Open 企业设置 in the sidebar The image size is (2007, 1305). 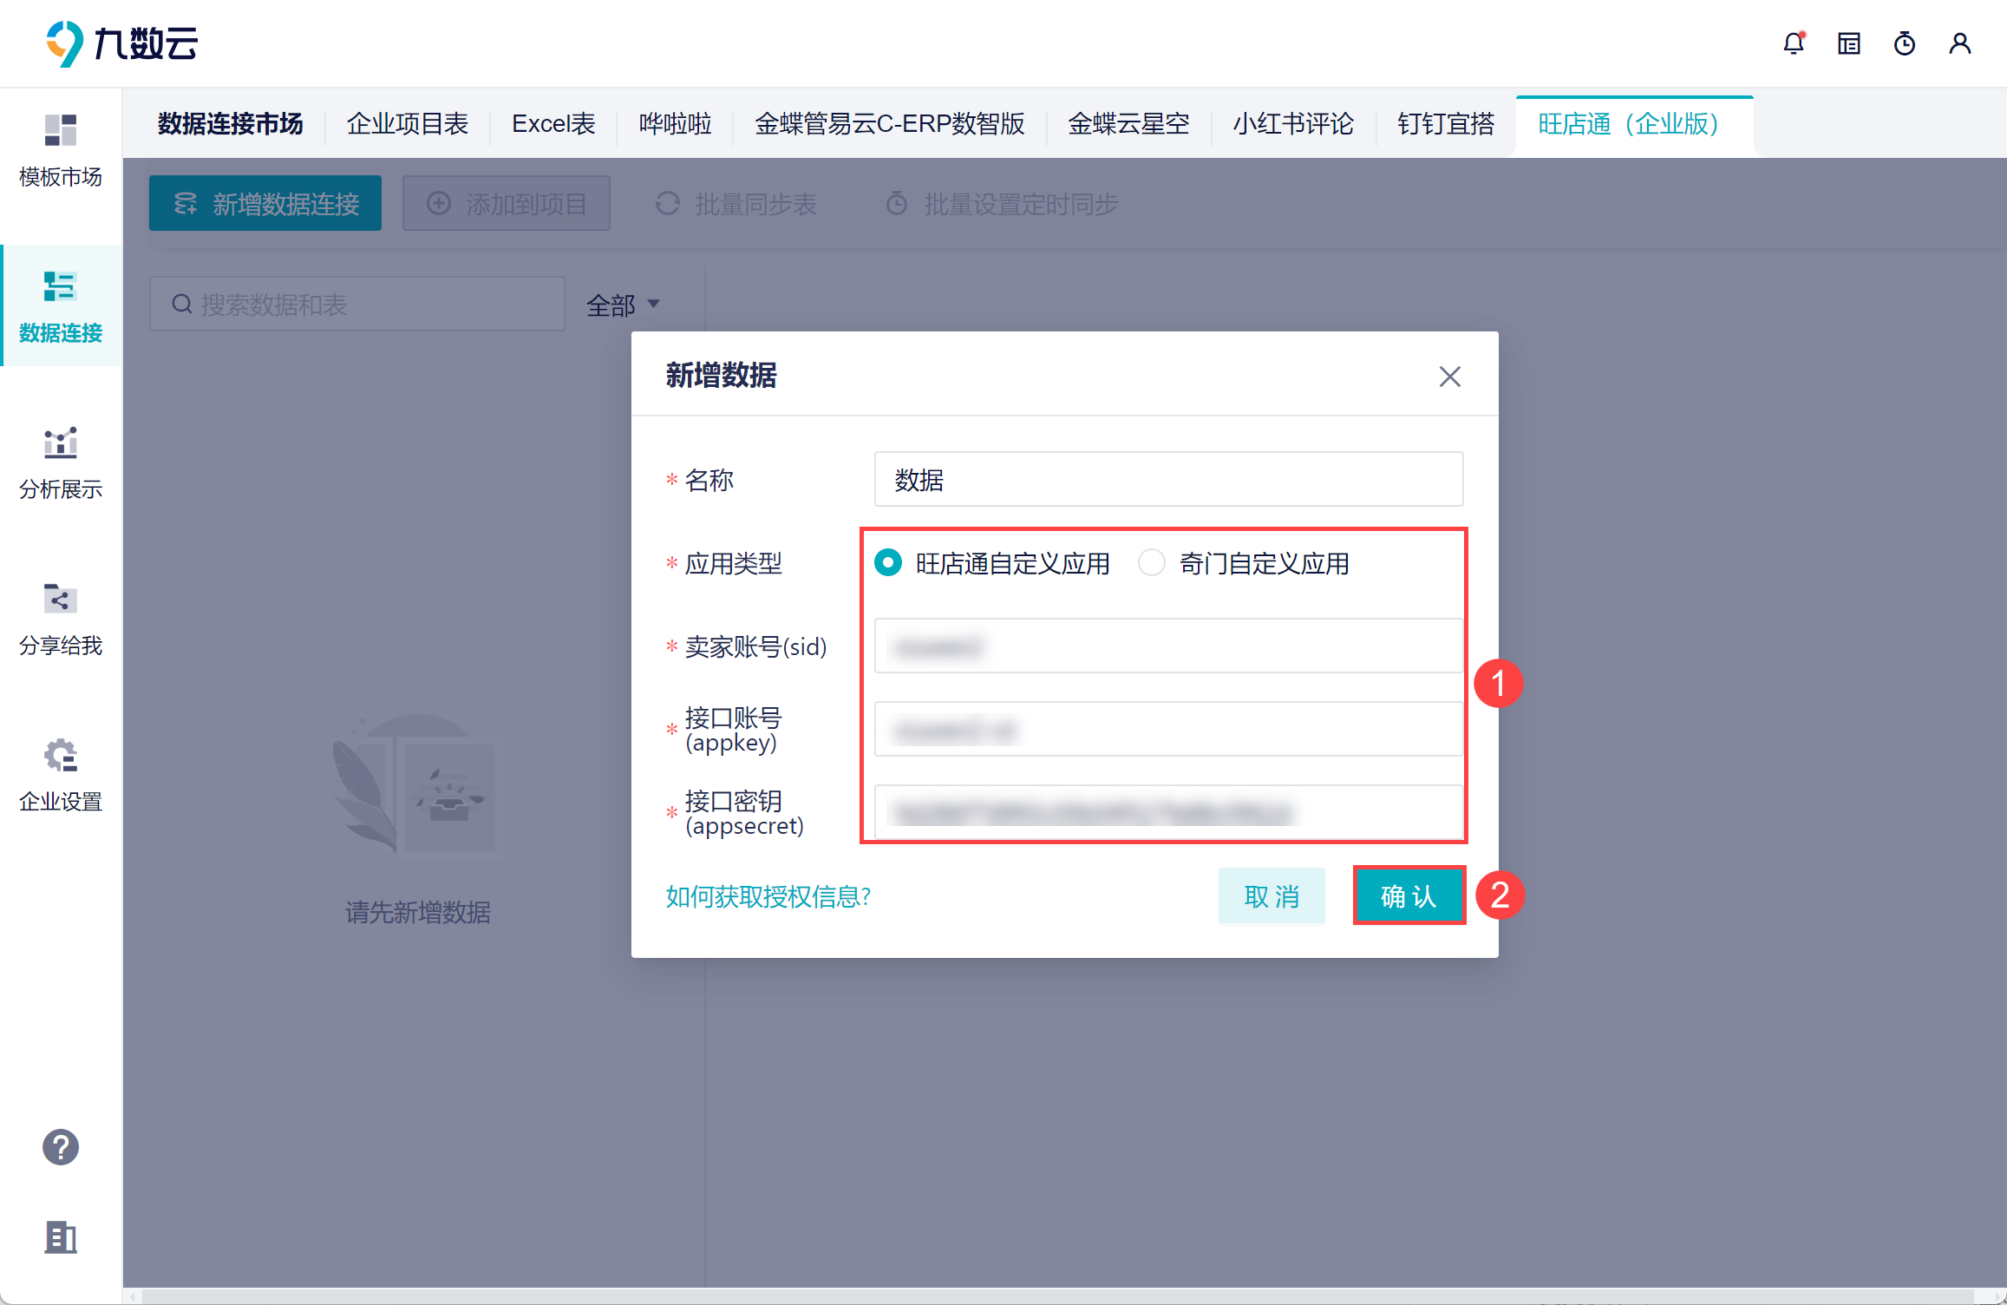[61, 775]
